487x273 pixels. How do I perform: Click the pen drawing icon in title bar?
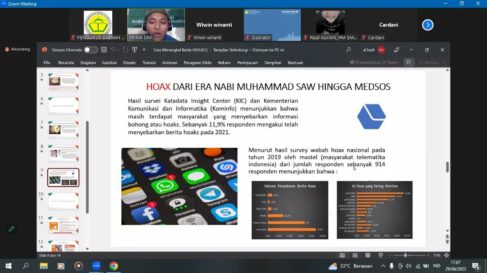397,50
